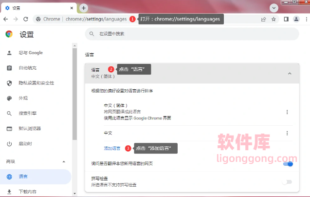Collapse the 语言 panel with chevron
The width and height of the screenshot is (310, 197).
click(x=290, y=74)
